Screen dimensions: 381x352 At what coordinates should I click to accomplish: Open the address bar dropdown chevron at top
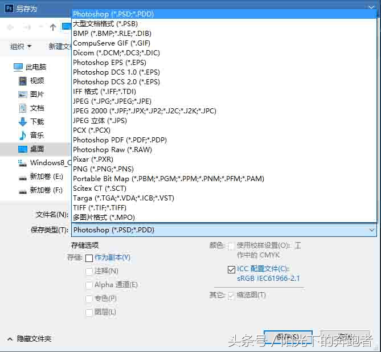click(371, 7)
